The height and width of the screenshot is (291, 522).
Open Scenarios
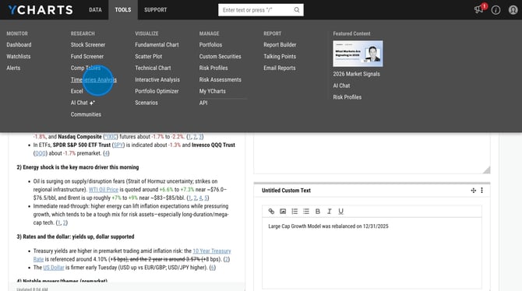point(146,103)
